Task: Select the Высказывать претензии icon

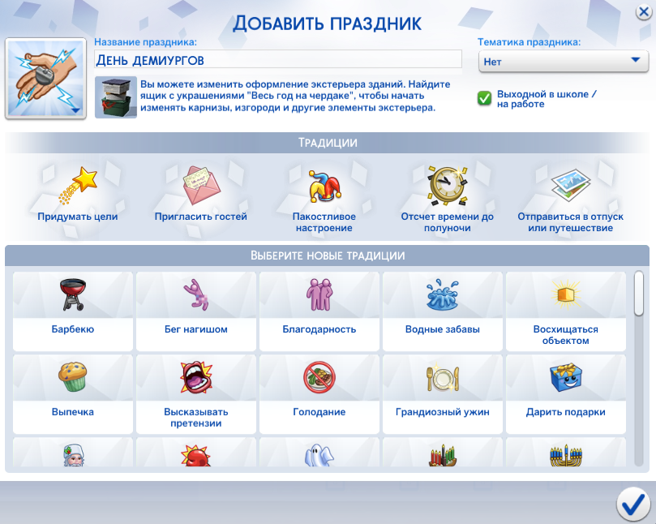Action: coord(195,376)
